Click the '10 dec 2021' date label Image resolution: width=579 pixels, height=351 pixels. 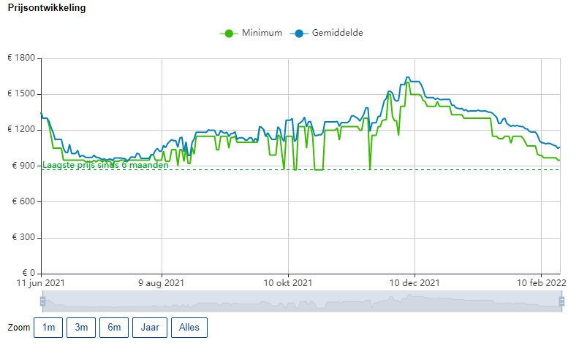click(415, 282)
